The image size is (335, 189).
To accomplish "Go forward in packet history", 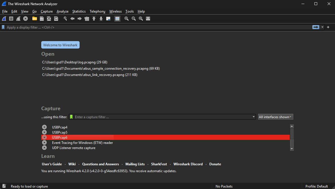I will [x=80, y=19].
